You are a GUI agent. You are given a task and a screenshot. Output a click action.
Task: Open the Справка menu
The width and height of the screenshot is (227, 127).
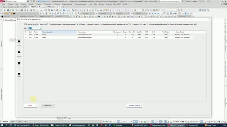109,4
